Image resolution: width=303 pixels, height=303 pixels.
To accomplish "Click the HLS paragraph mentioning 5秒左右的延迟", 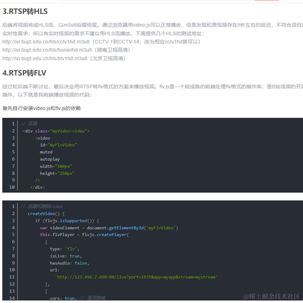I will pyautogui.click(x=153, y=29).
